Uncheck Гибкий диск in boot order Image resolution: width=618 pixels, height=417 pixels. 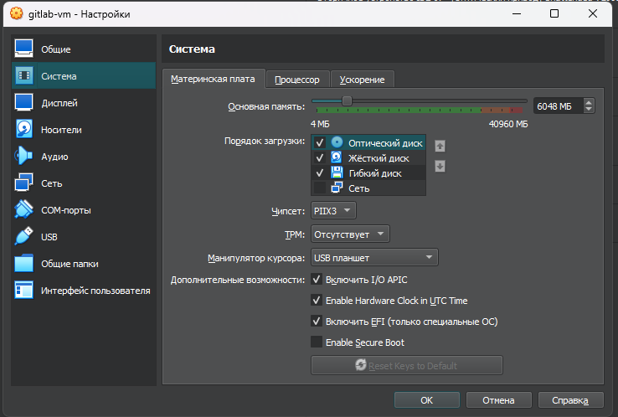[320, 172]
